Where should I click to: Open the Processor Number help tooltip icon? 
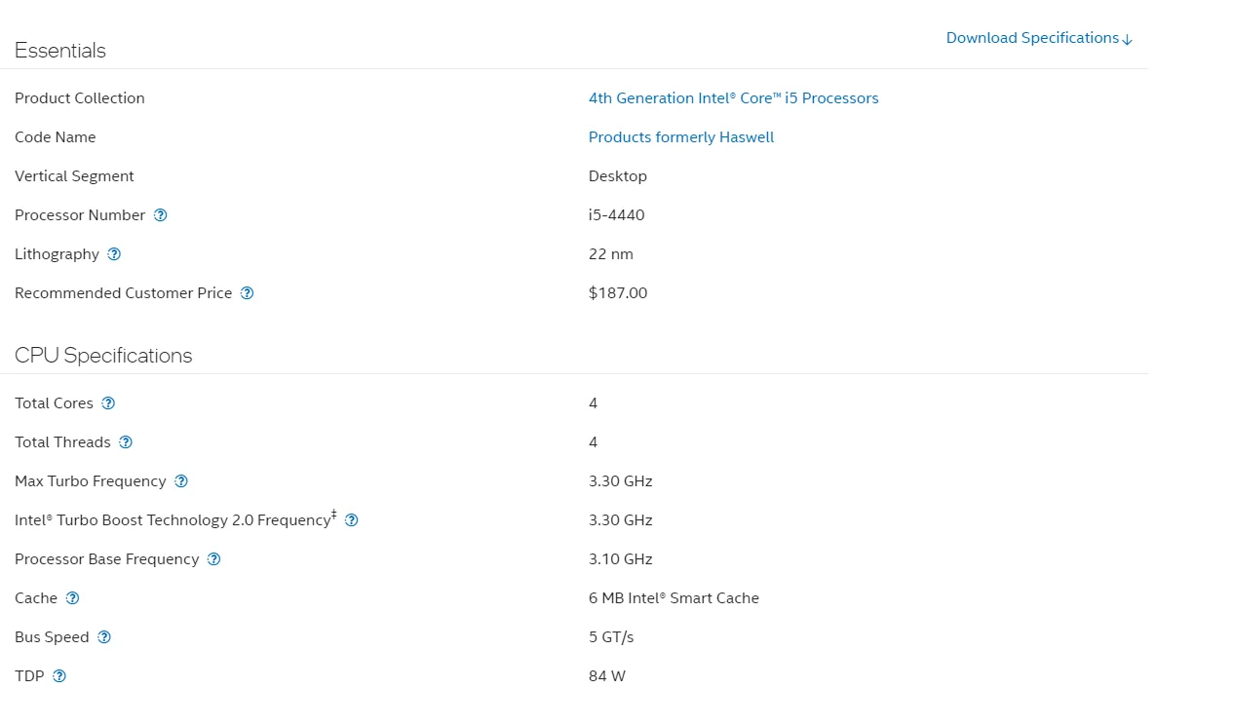161,215
